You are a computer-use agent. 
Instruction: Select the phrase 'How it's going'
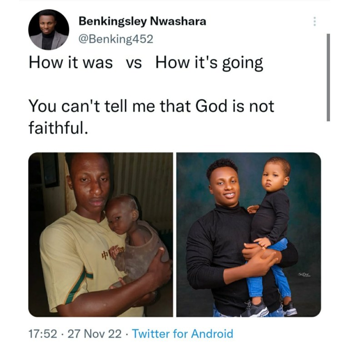[x=209, y=63]
